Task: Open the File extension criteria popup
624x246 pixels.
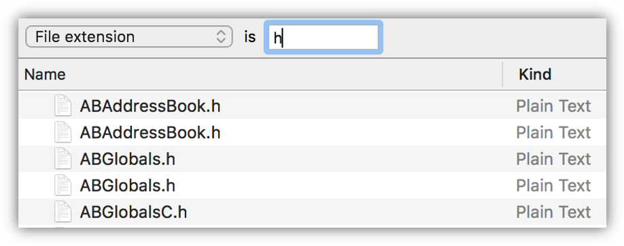Action: pyautogui.click(x=129, y=37)
